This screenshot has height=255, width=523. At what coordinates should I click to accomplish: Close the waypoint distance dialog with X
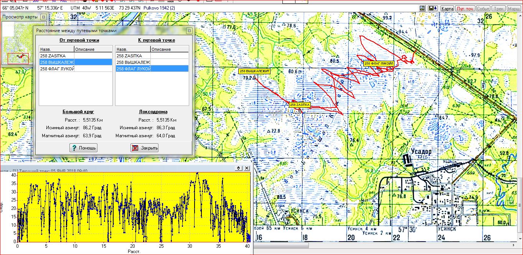pos(189,31)
